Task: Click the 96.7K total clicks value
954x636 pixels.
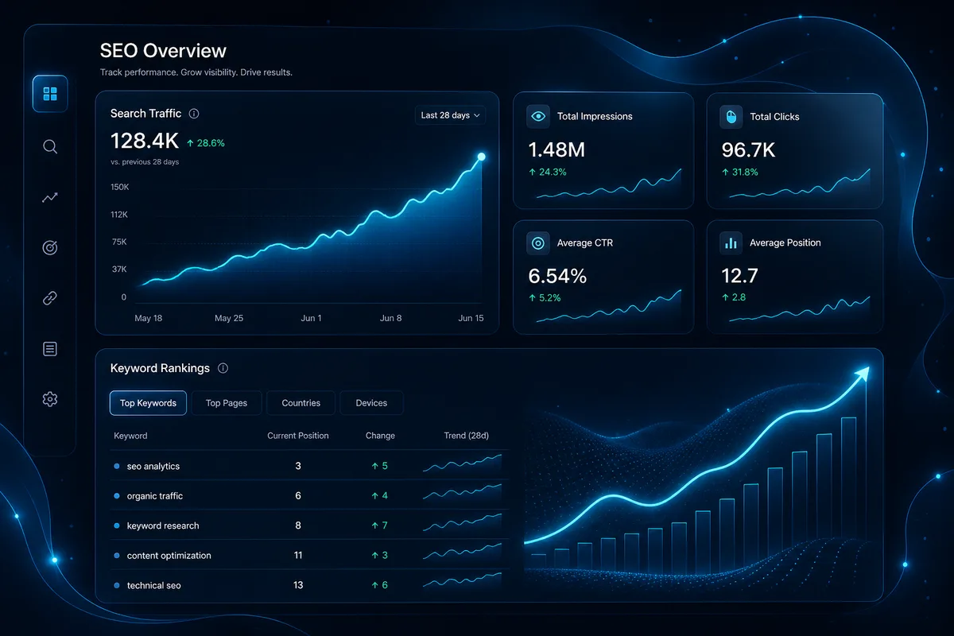Action: pyautogui.click(x=748, y=149)
